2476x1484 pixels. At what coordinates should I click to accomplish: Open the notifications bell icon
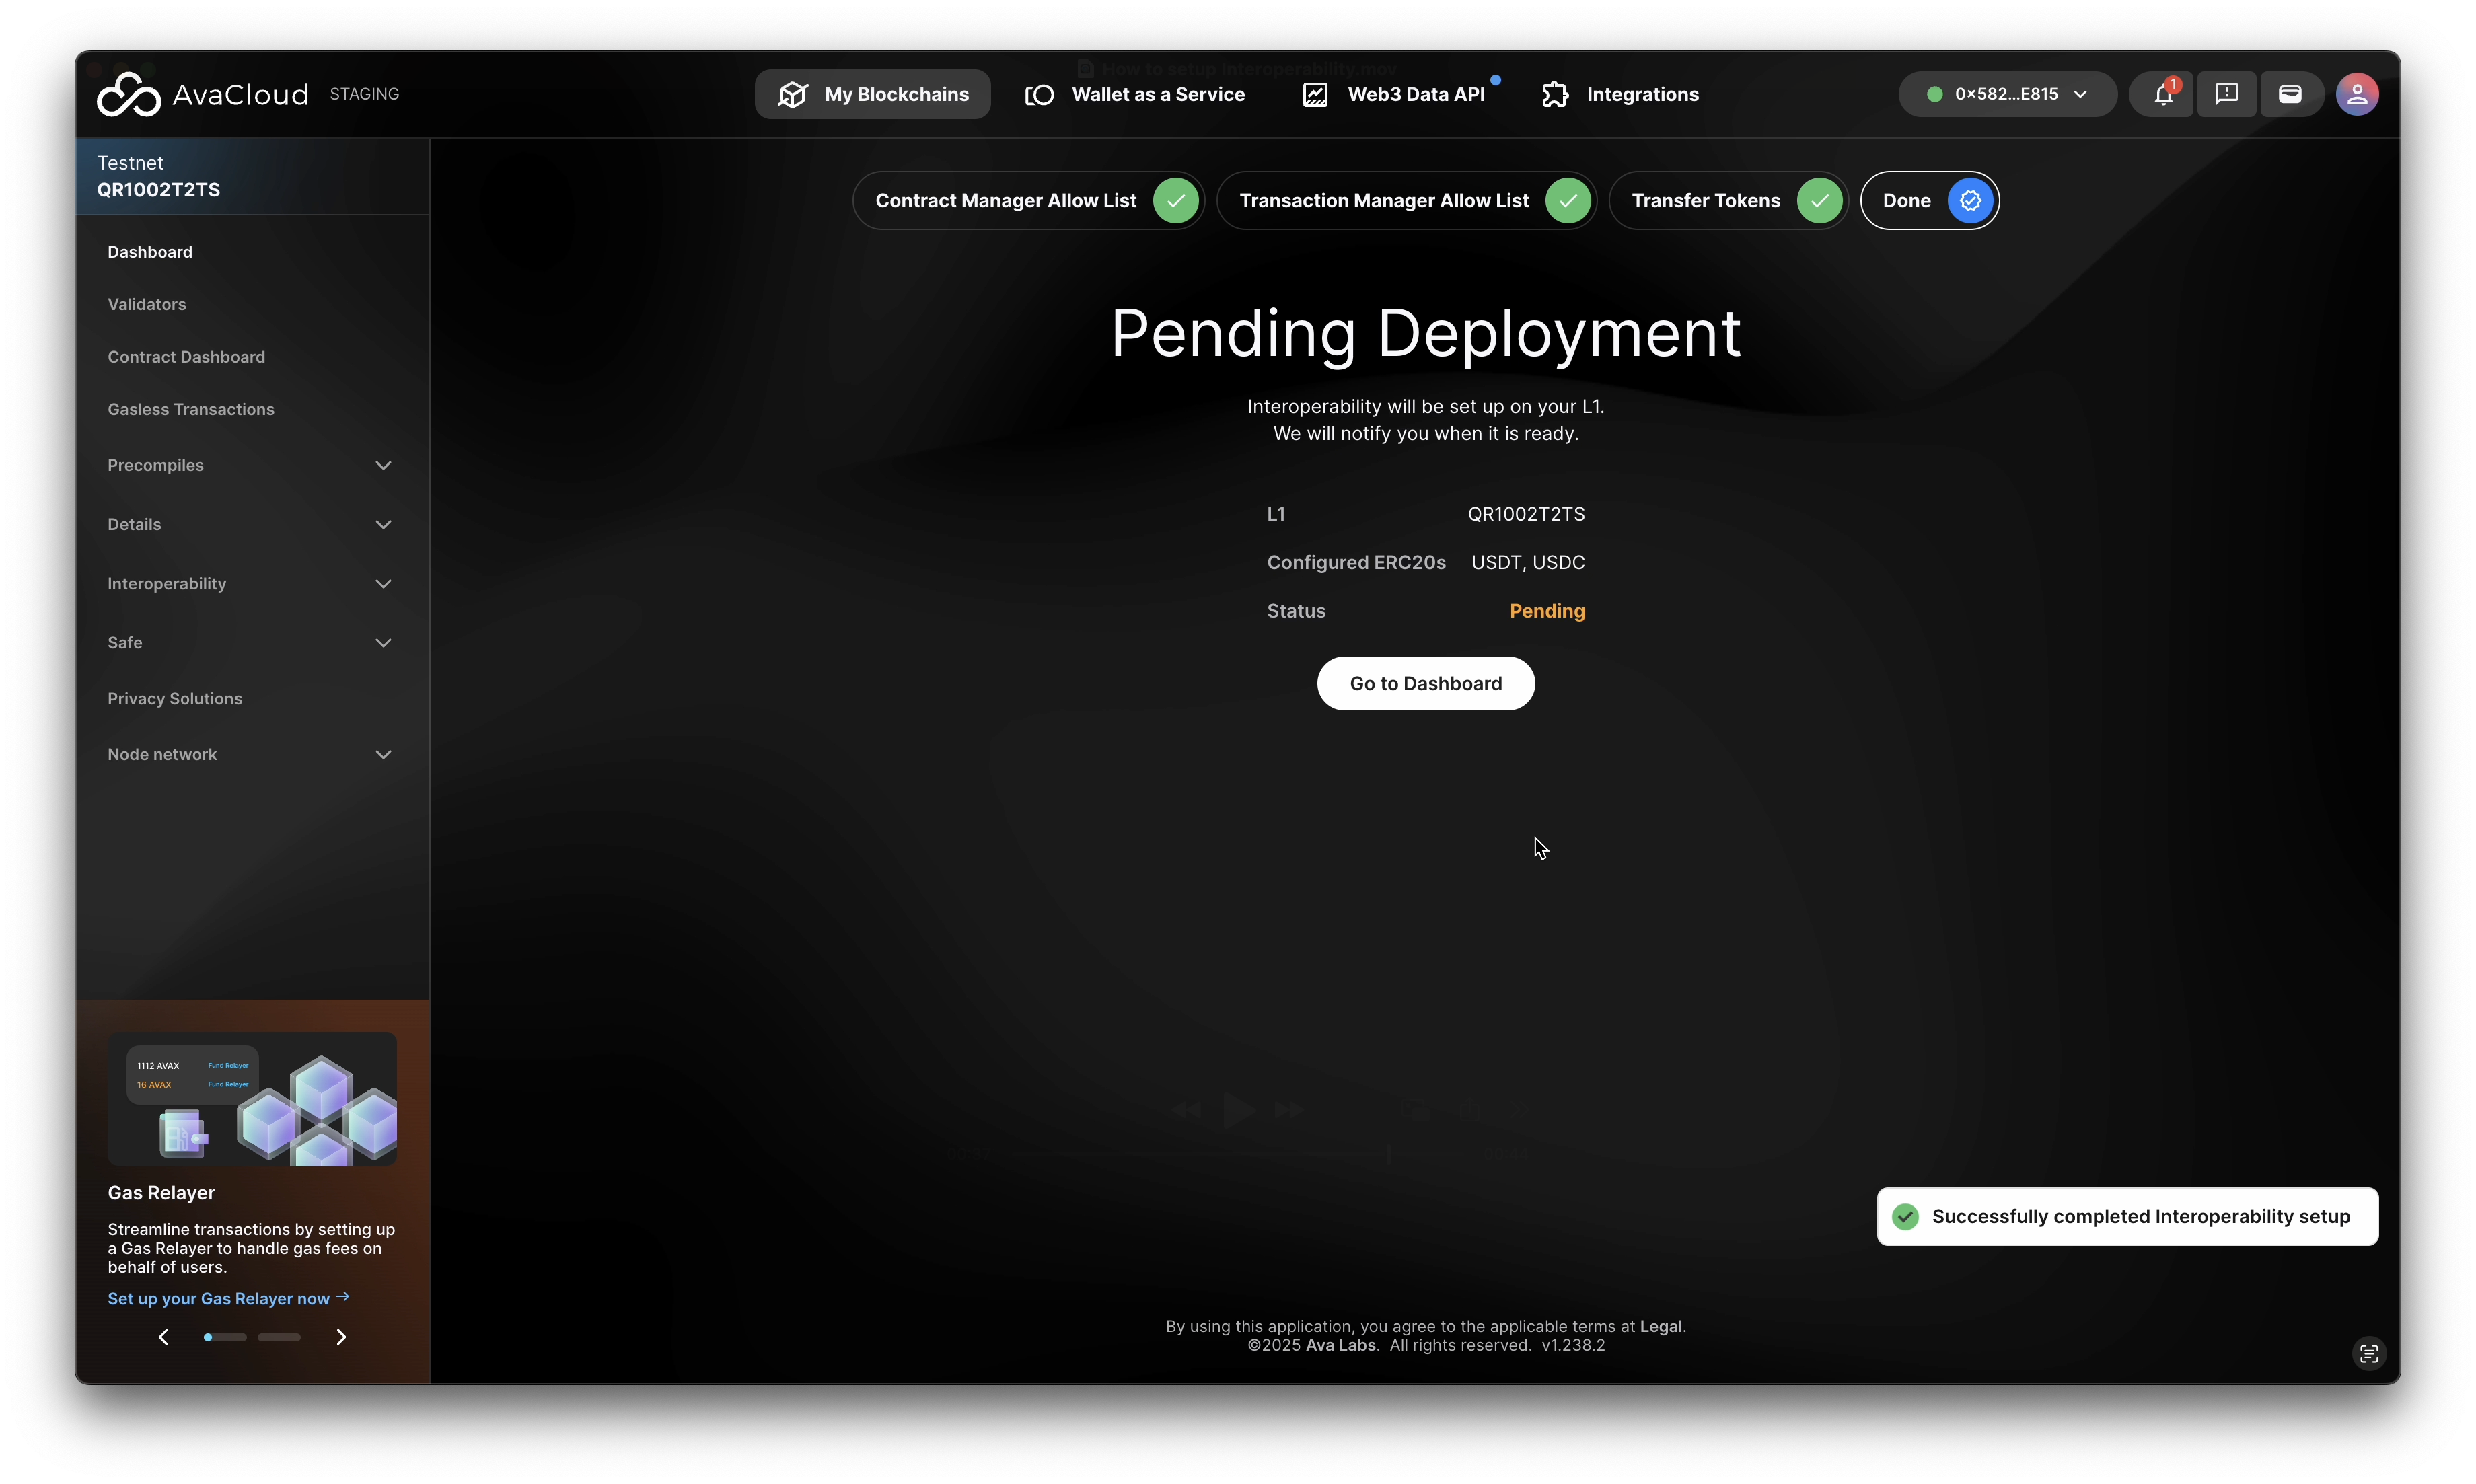point(2162,94)
